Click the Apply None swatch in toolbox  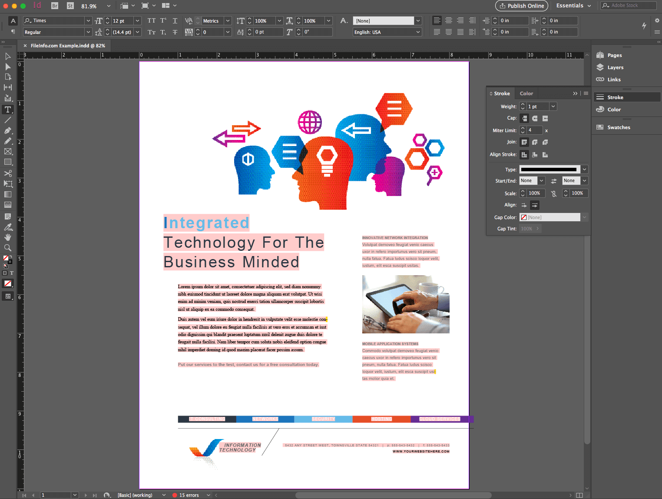coord(8,283)
